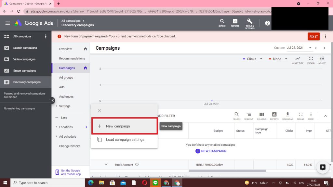Click the Search magnifier in top header
The width and height of the screenshot is (333, 187).
(x=222, y=22)
